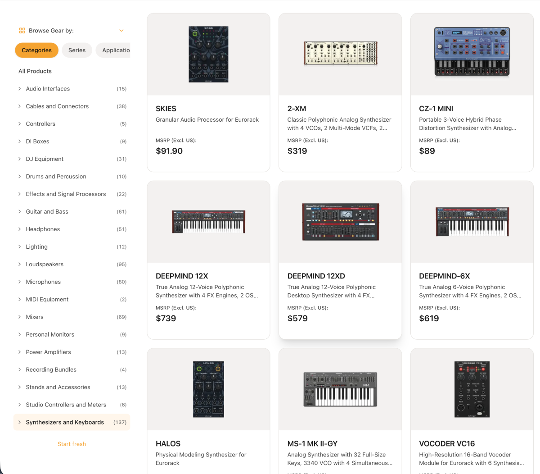Click the $579 price on DEEPMIND 12XD
The height and width of the screenshot is (474, 540).
point(297,319)
